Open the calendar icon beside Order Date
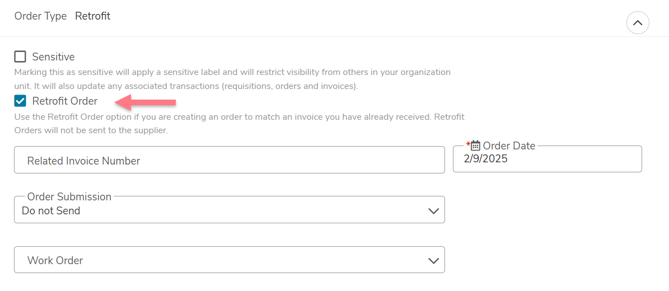The width and height of the screenshot is (669, 291). pos(476,145)
